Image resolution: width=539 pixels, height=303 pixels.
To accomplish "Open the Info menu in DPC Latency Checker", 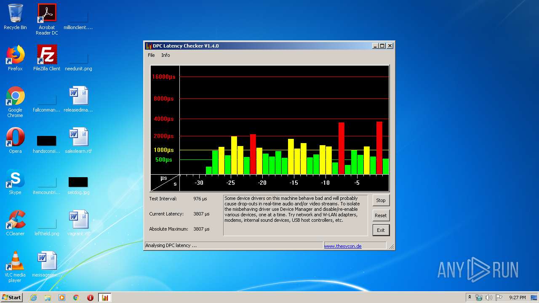I will coord(165,55).
